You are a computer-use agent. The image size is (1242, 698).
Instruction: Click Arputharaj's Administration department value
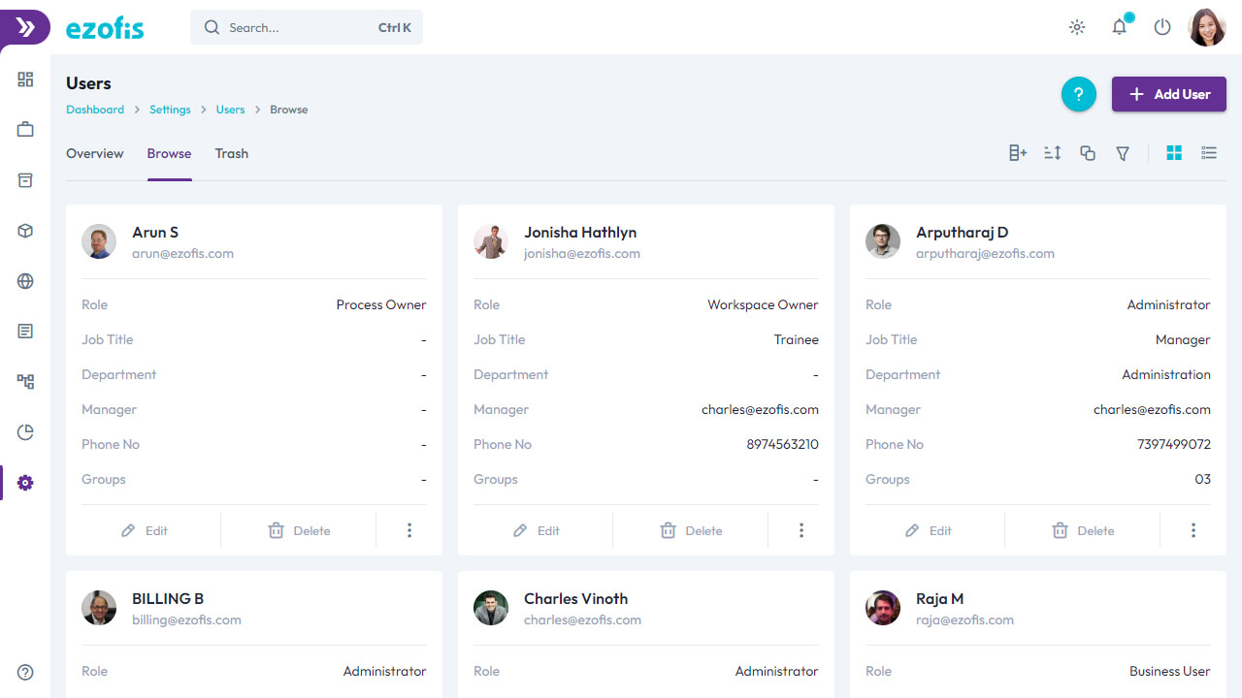point(1166,374)
